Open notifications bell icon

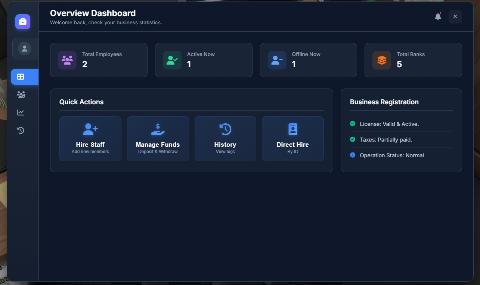(x=438, y=17)
